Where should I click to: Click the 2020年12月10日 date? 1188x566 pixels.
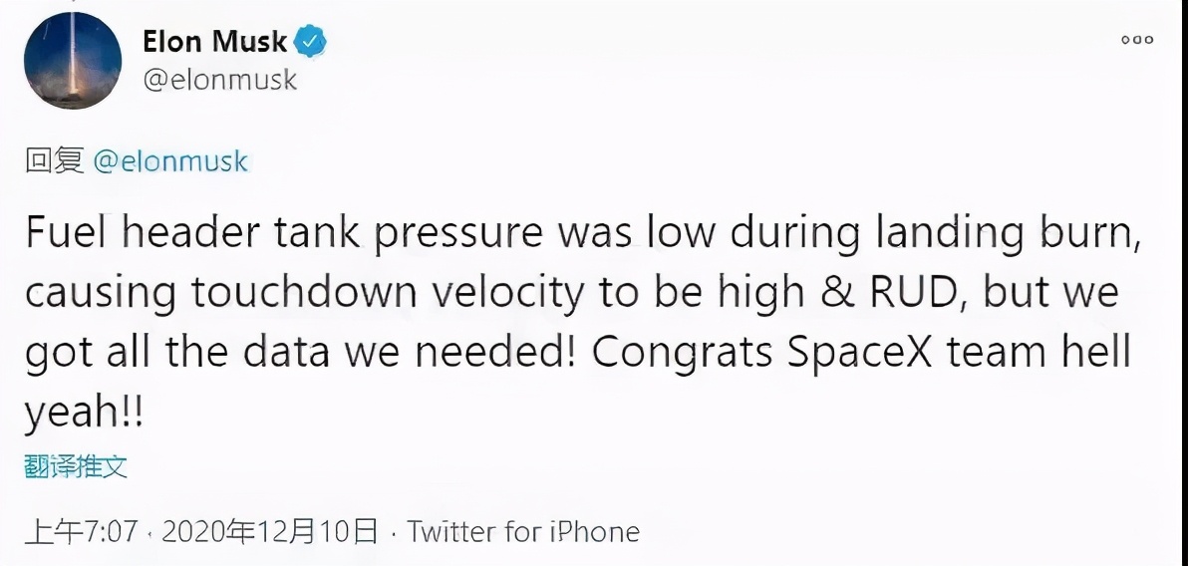tap(269, 531)
